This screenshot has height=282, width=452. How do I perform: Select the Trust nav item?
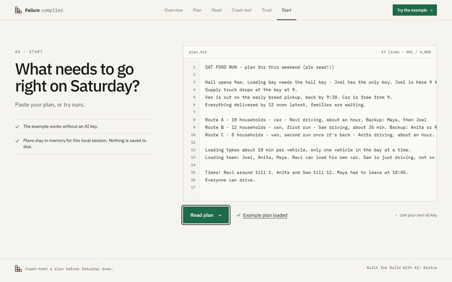click(x=266, y=10)
